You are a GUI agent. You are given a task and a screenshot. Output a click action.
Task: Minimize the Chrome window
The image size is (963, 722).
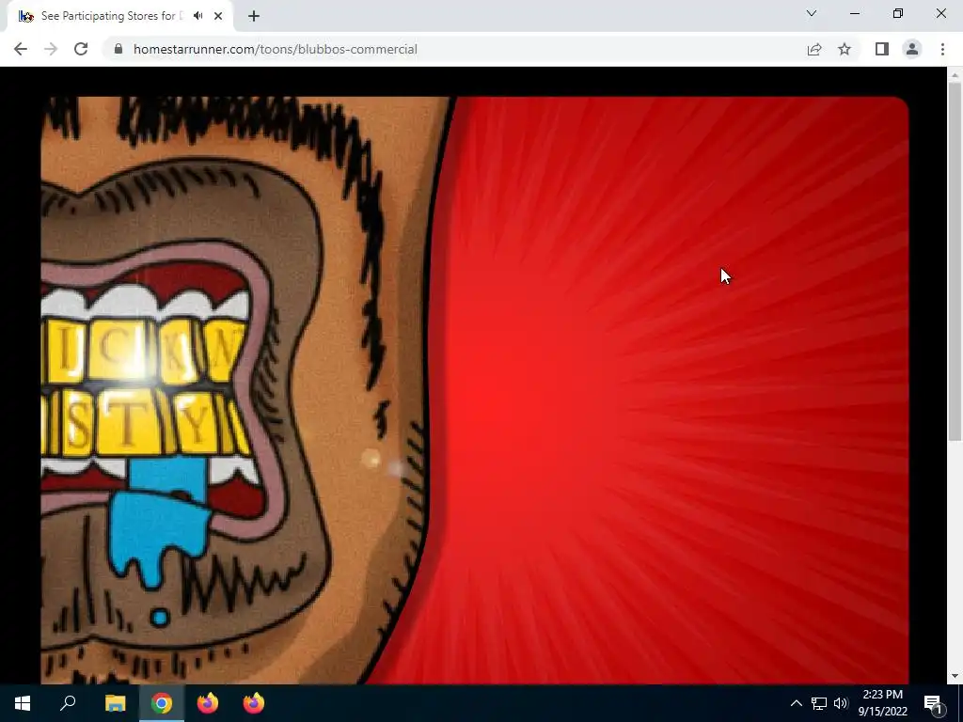tap(854, 13)
